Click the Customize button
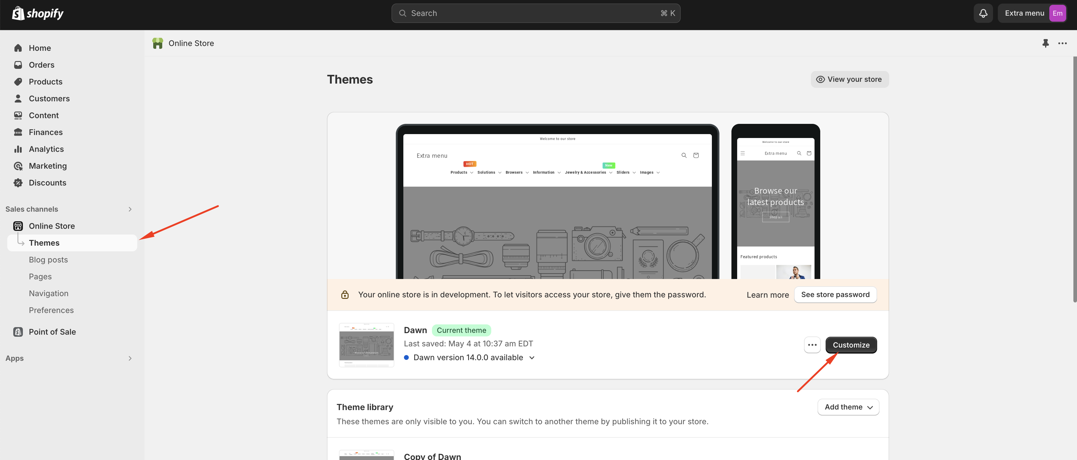1077x460 pixels. coord(851,345)
